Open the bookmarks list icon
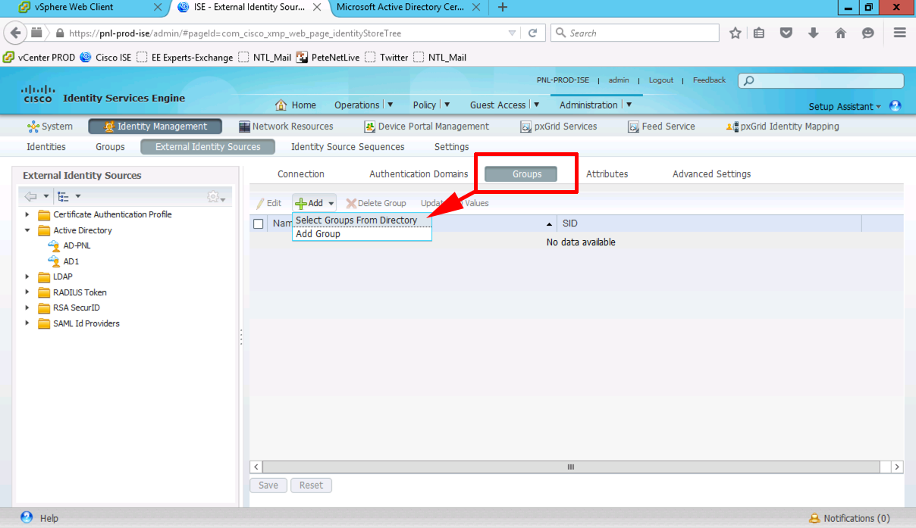Viewport: 916px width, 528px height. [759, 33]
